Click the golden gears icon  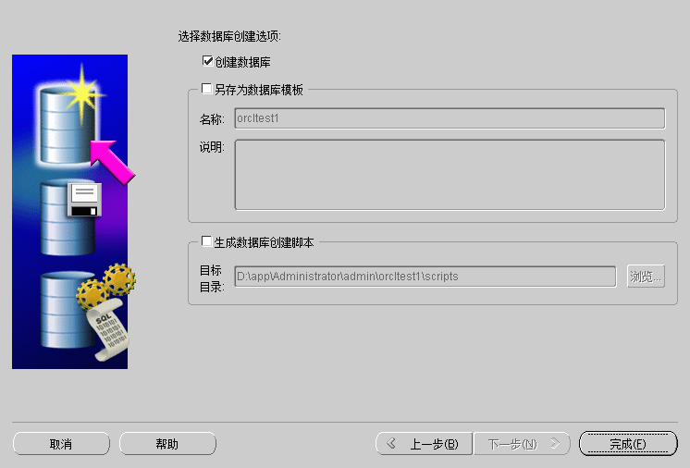(x=106, y=286)
